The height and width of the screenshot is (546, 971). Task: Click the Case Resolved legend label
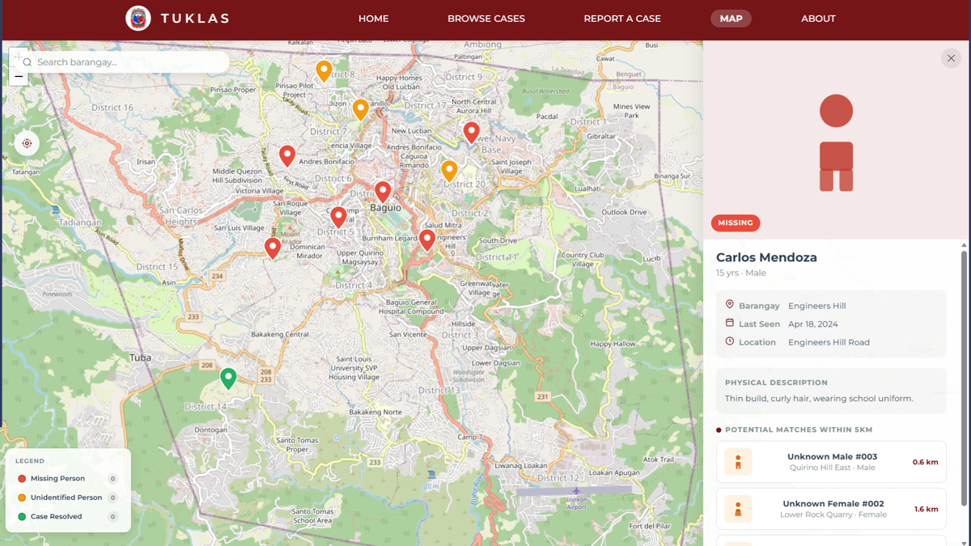[56, 516]
